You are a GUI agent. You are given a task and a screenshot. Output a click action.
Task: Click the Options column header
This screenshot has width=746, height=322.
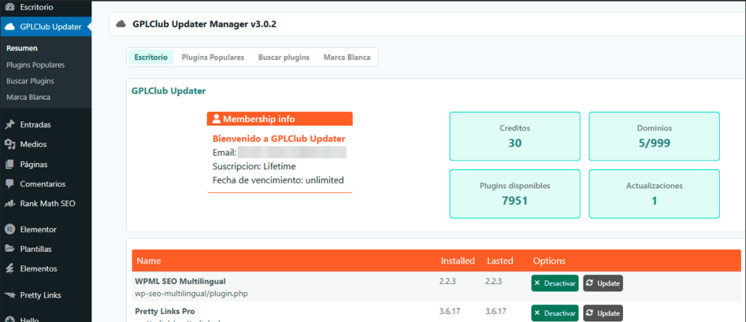549,261
